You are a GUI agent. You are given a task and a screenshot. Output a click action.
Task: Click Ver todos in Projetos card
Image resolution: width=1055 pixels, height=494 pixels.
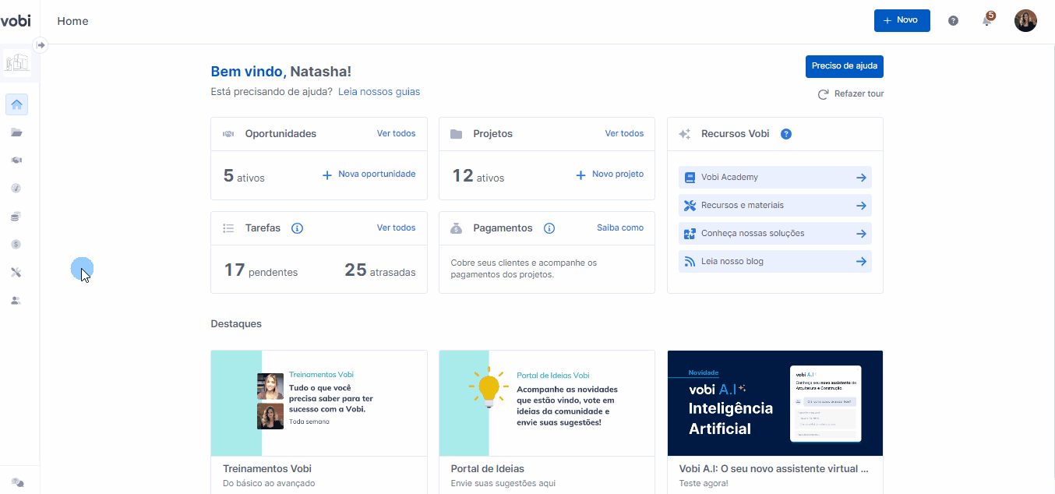click(x=624, y=133)
